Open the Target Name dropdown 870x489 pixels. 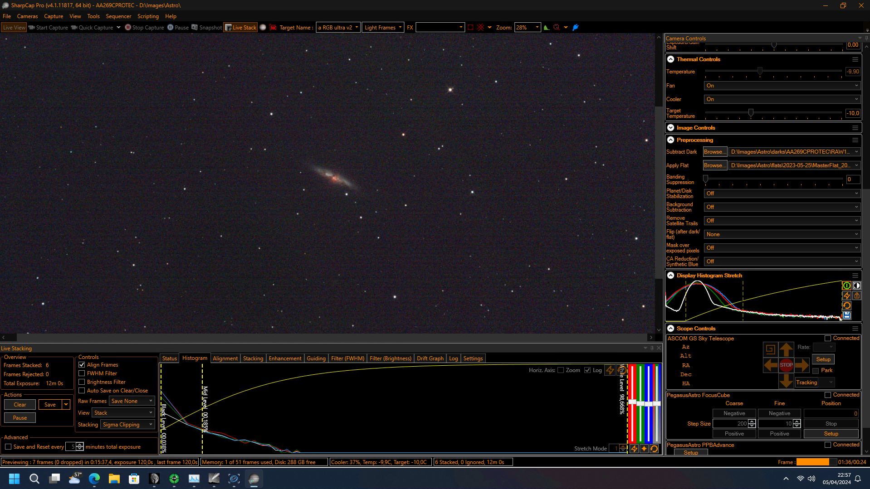[x=338, y=28]
